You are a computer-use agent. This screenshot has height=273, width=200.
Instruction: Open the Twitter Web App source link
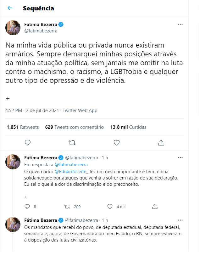[x=80, y=111]
